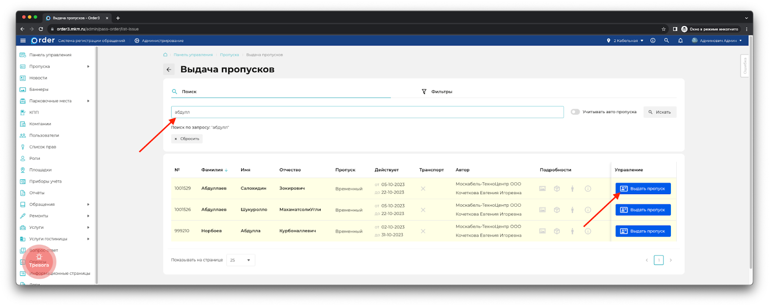
Task: Click Выдать пропуск for Норбоев Абдулла
Action: click(x=643, y=231)
